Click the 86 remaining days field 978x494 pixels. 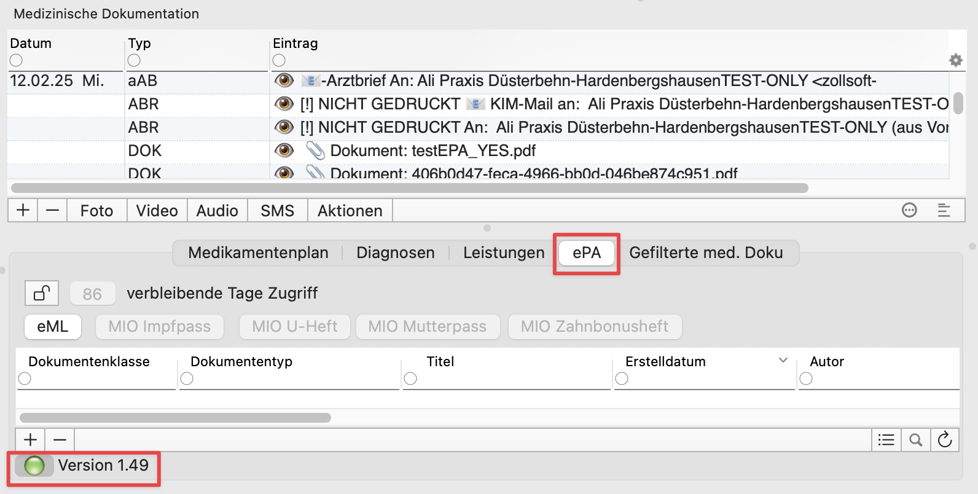click(92, 294)
